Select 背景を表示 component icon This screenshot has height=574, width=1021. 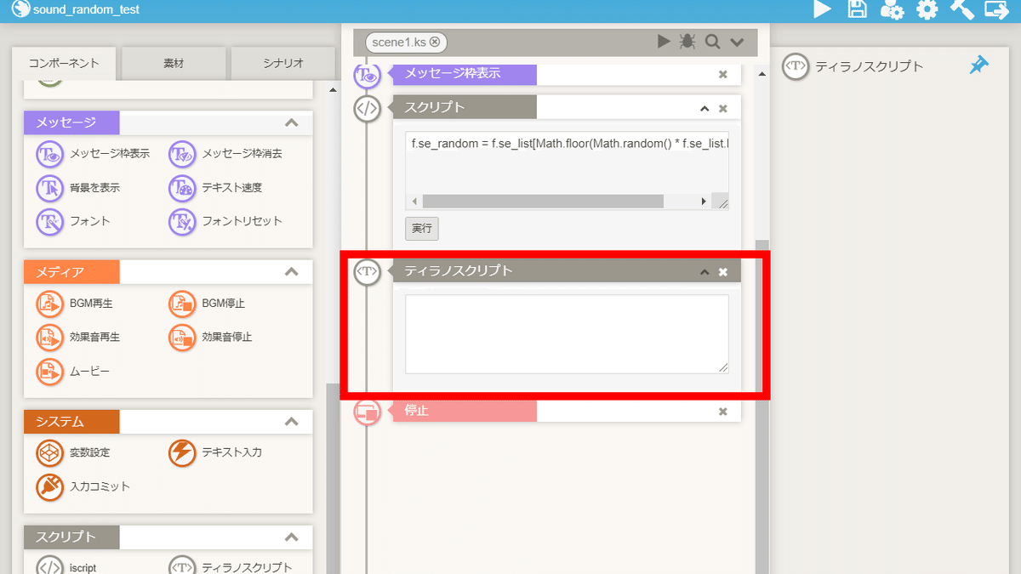(50, 188)
